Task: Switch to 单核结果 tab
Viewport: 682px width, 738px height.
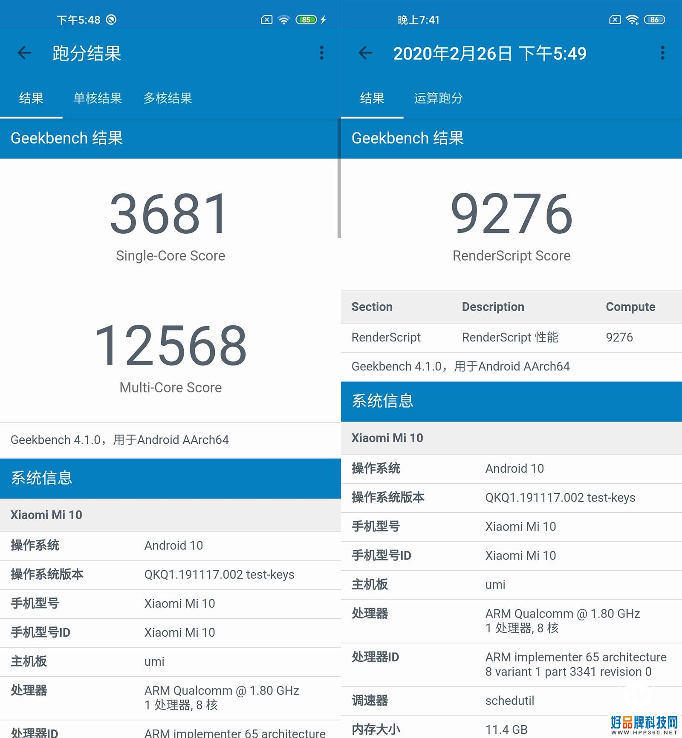Action: tap(98, 98)
